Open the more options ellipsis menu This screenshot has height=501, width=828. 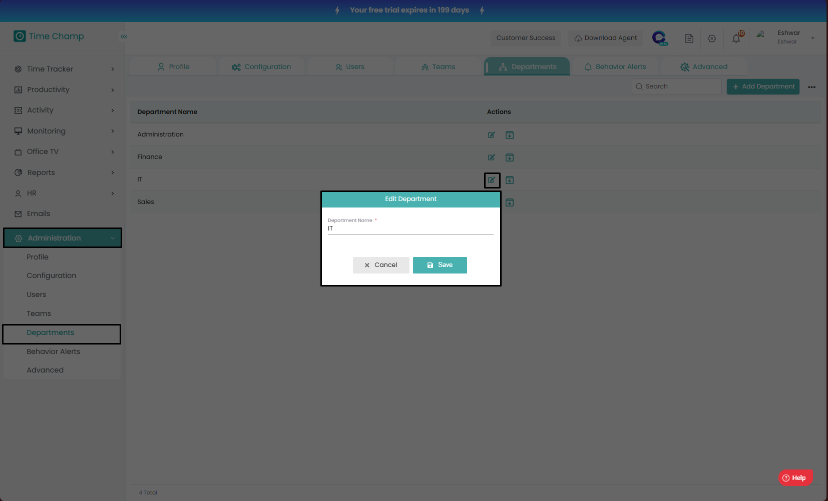coord(811,87)
